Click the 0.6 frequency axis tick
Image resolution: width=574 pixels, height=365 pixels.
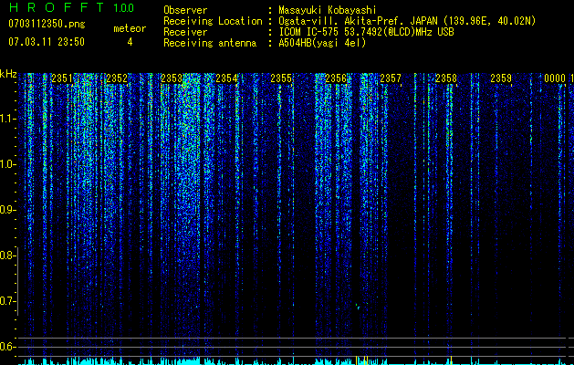coord(7,347)
